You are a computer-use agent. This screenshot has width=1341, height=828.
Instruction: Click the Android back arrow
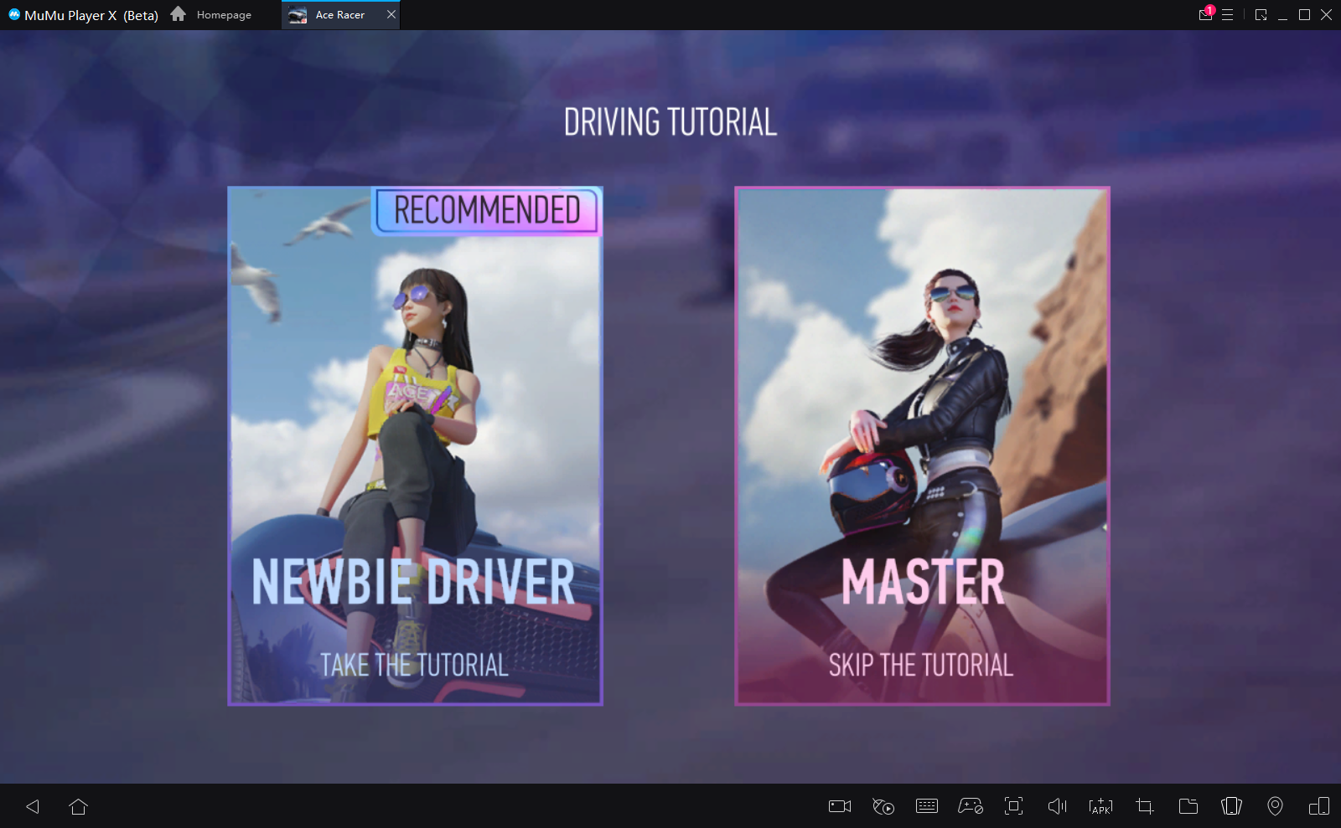(x=33, y=806)
